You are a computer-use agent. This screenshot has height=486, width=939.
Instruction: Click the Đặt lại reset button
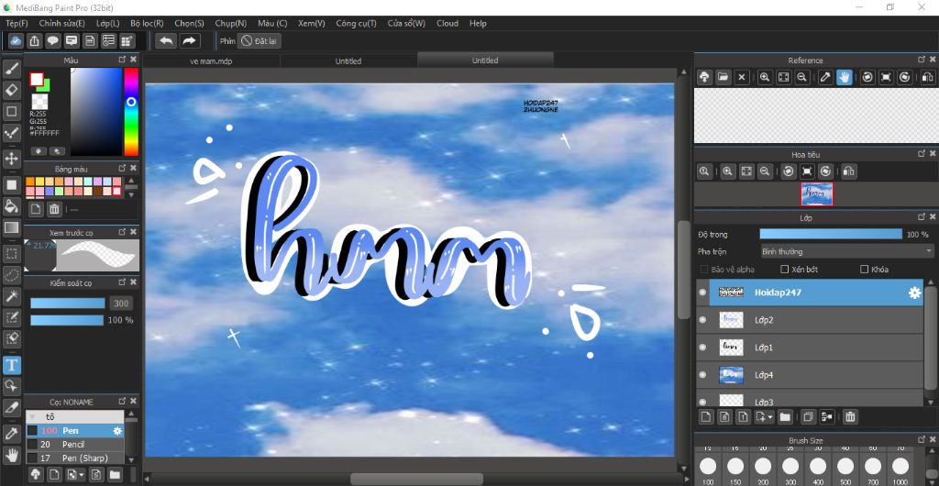pos(260,40)
